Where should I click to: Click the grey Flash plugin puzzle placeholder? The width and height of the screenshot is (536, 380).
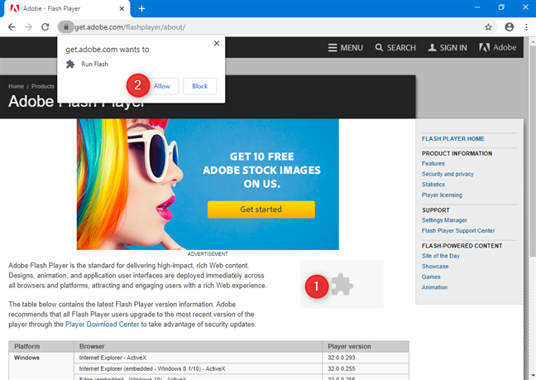[x=342, y=284]
